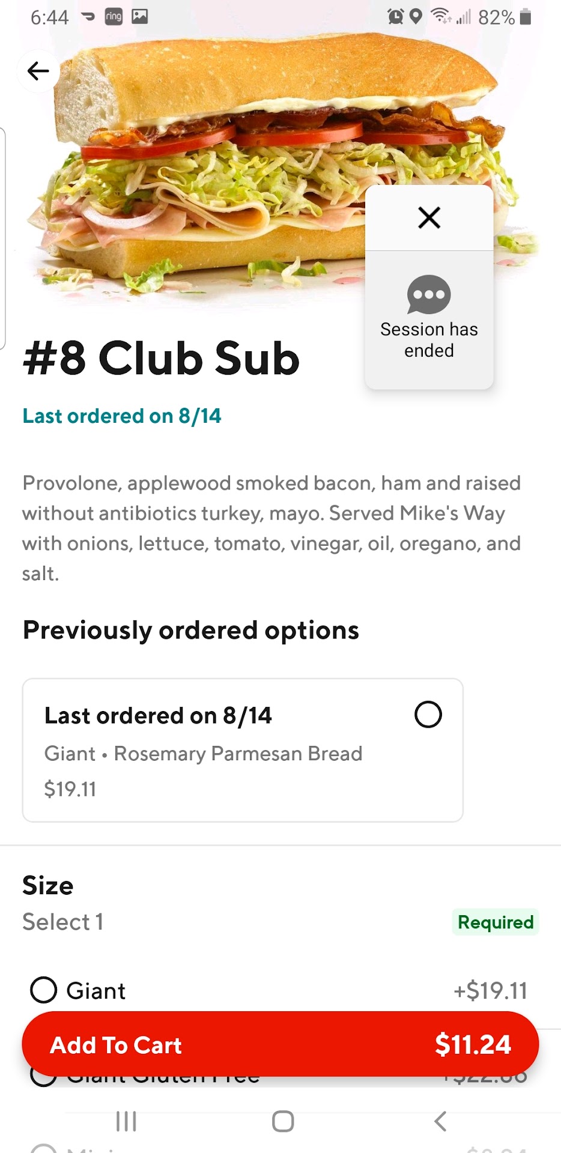This screenshot has height=1153, width=561.
Task: Close the session ended popup
Action: tap(429, 217)
